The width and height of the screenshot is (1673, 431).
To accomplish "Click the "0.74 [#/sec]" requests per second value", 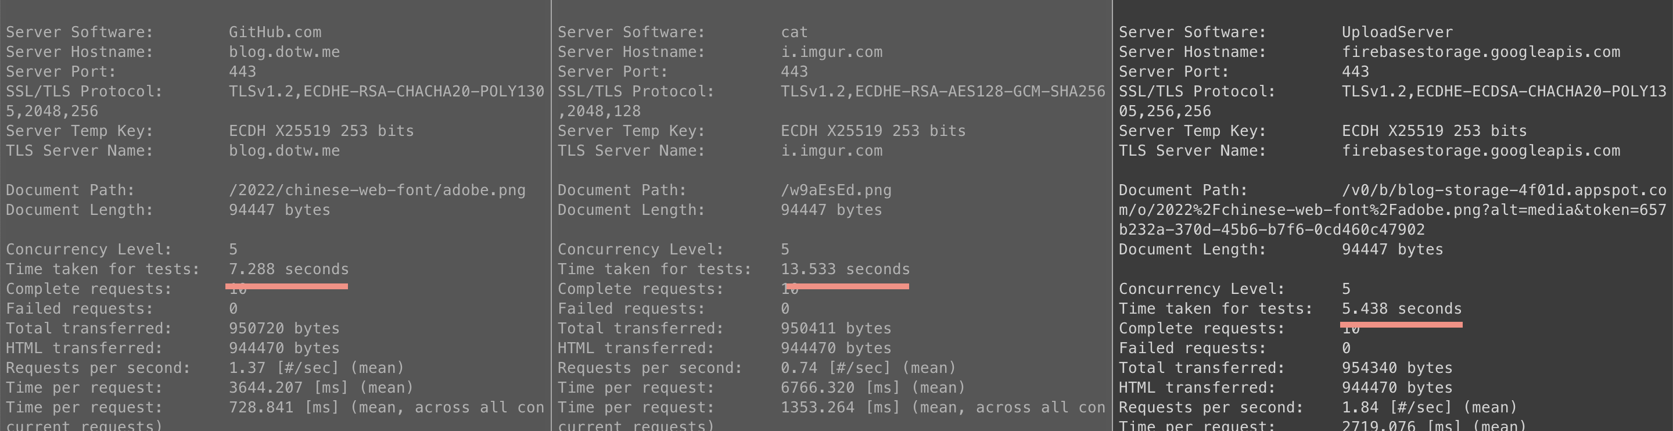I will pos(836,368).
